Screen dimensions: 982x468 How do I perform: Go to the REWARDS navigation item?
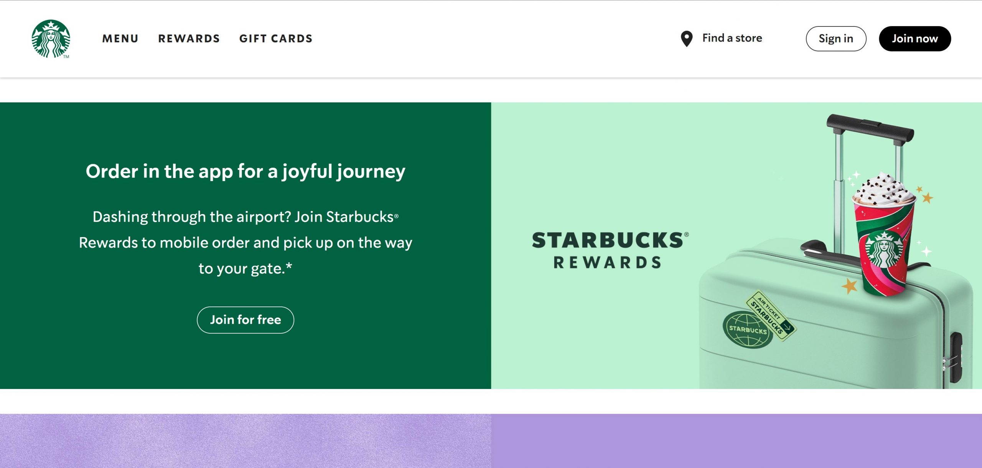(189, 39)
